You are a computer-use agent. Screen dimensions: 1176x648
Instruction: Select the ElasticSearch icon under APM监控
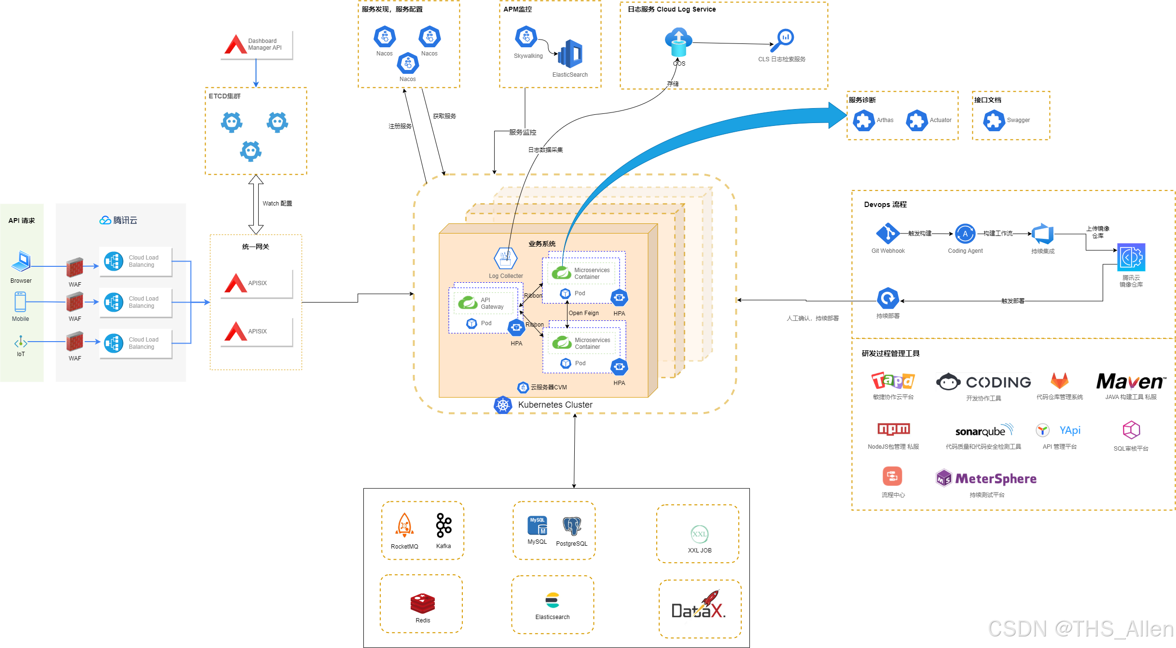pyautogui.click(x=570, y=54)
